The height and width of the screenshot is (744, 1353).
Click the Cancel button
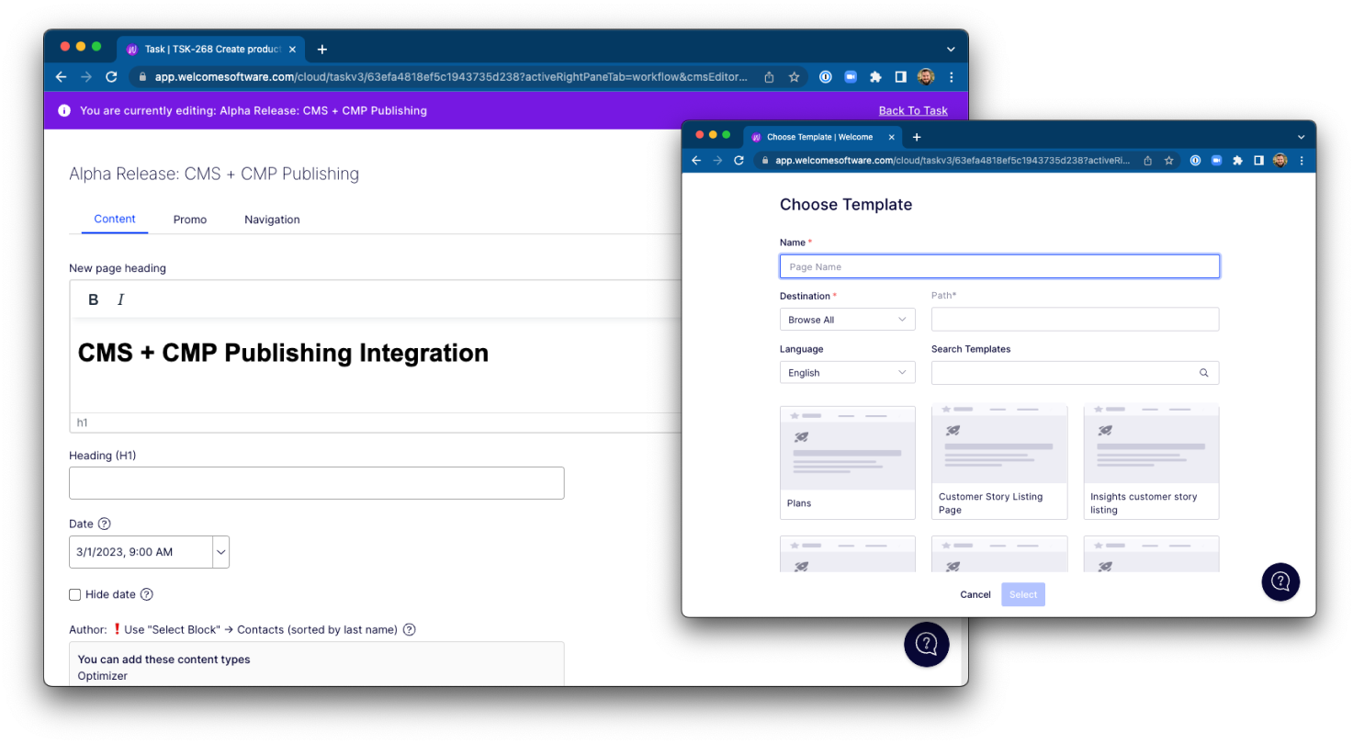(x=975, y=594)
